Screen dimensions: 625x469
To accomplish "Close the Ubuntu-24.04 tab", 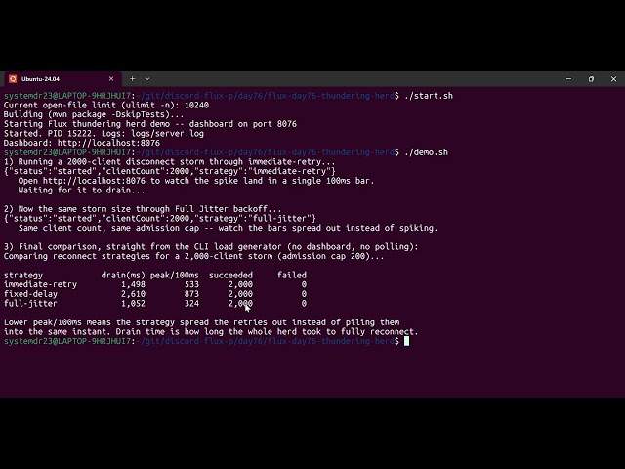I will click(x=111, y=79).
